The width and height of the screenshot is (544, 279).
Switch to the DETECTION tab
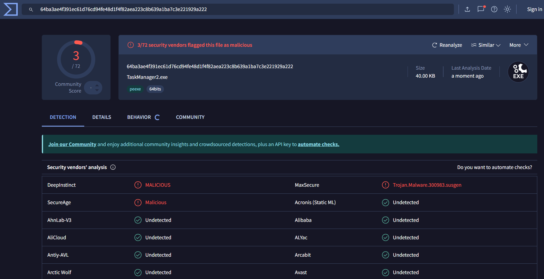[x=63, y=117]
